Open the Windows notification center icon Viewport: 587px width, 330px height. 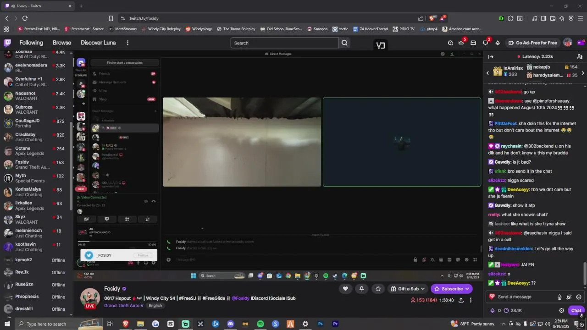pos(576,324)
